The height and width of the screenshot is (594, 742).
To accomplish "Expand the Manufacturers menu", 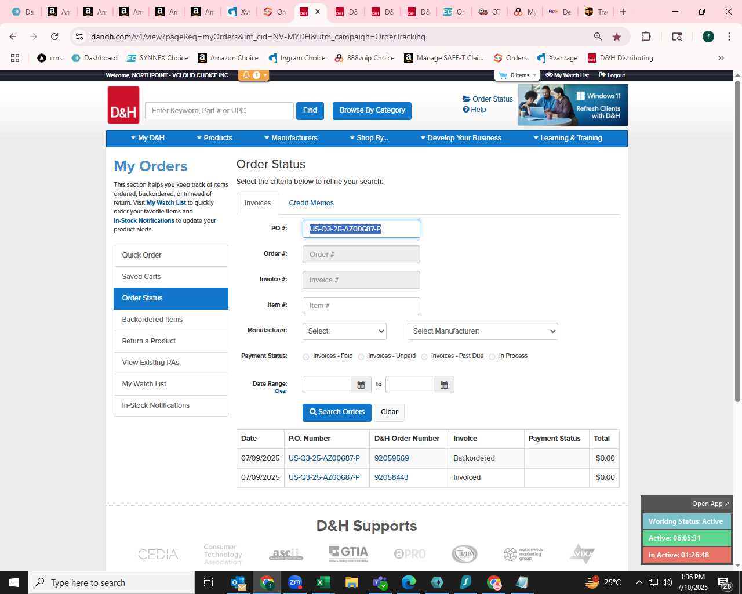I will pos(291,138).
